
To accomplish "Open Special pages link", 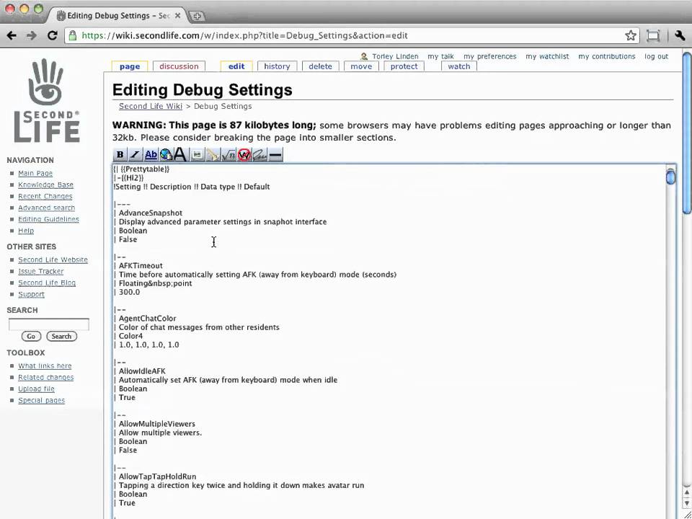I will click(x=42, y=400).
